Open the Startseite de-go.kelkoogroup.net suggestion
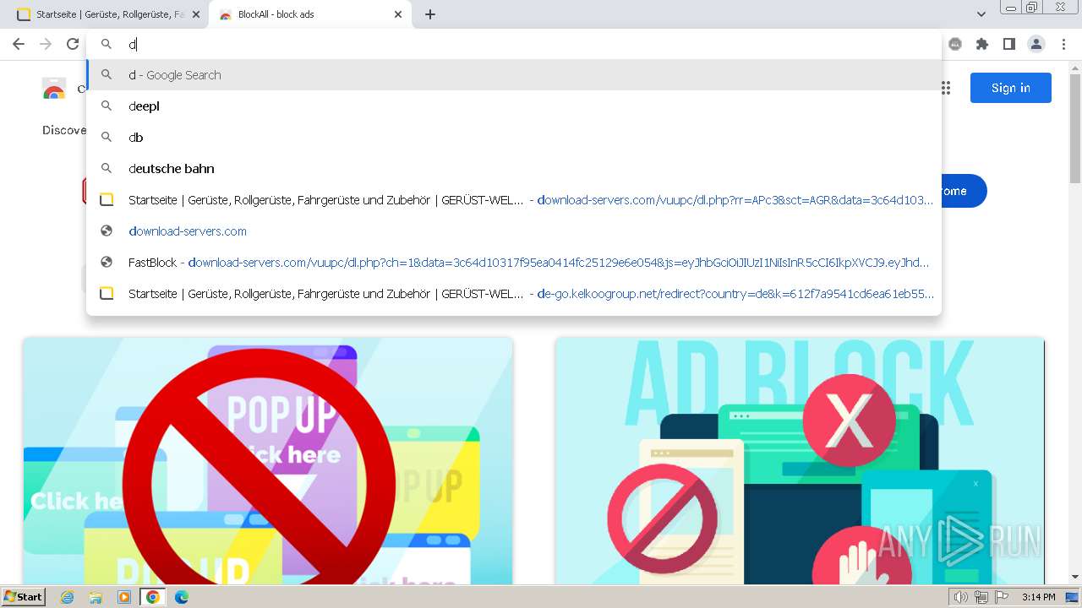1082x608 pixels. pyautogui.click(x=514, y=294)
